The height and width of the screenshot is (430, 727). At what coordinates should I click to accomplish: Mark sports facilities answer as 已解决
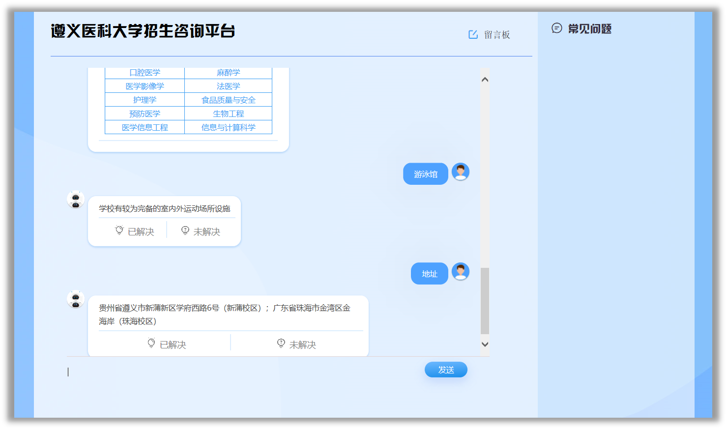pos(135,231)
